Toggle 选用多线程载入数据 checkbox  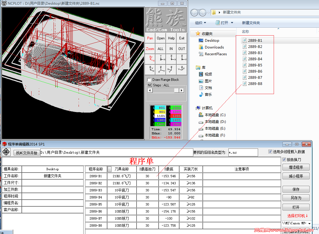270,151
